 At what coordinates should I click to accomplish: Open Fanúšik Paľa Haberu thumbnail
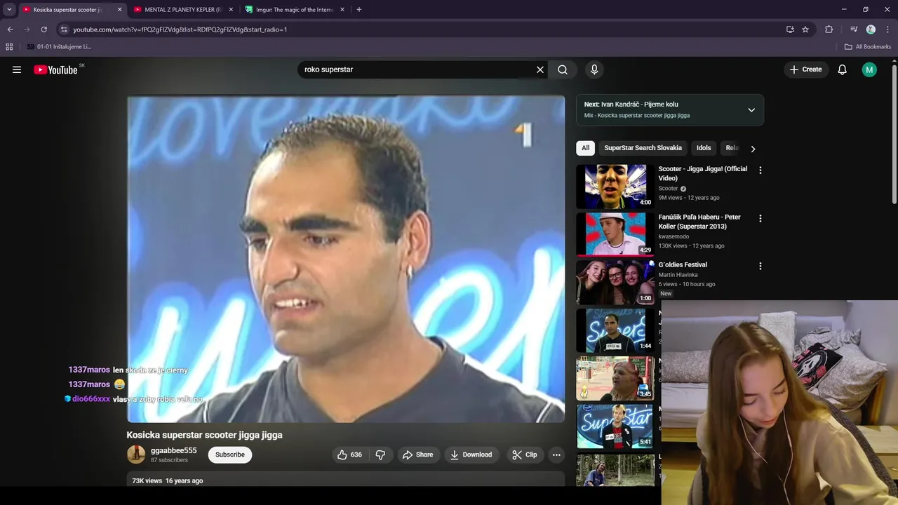point(615,234)
